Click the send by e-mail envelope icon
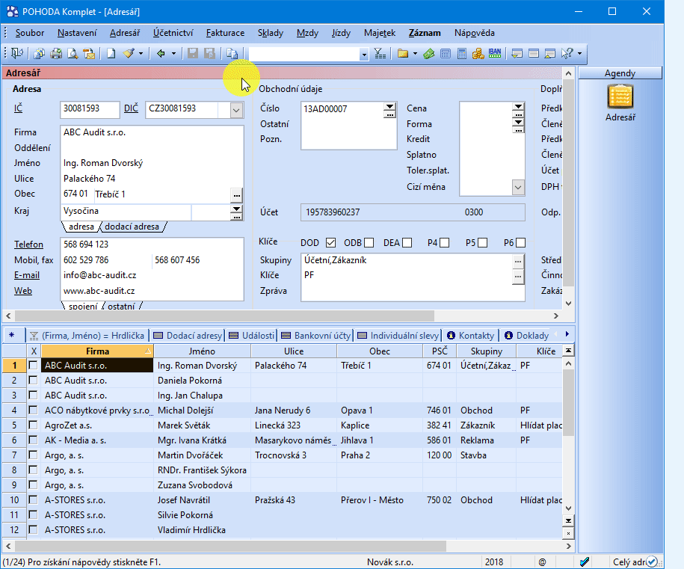The image size is (684, 569). click(89, 54)
